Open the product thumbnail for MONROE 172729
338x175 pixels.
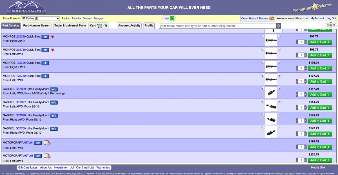pyautogui.click(x=271, y=67)
